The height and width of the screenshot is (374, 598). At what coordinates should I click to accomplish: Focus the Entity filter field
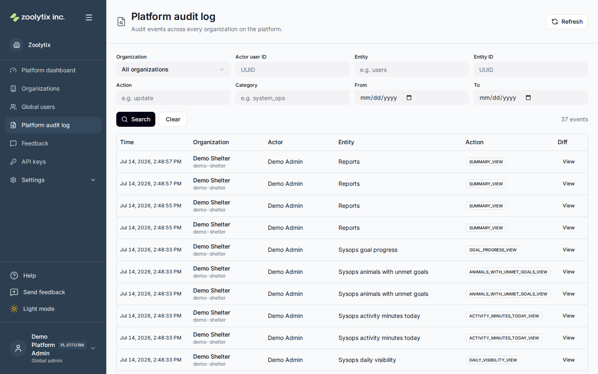coord(412,69)
